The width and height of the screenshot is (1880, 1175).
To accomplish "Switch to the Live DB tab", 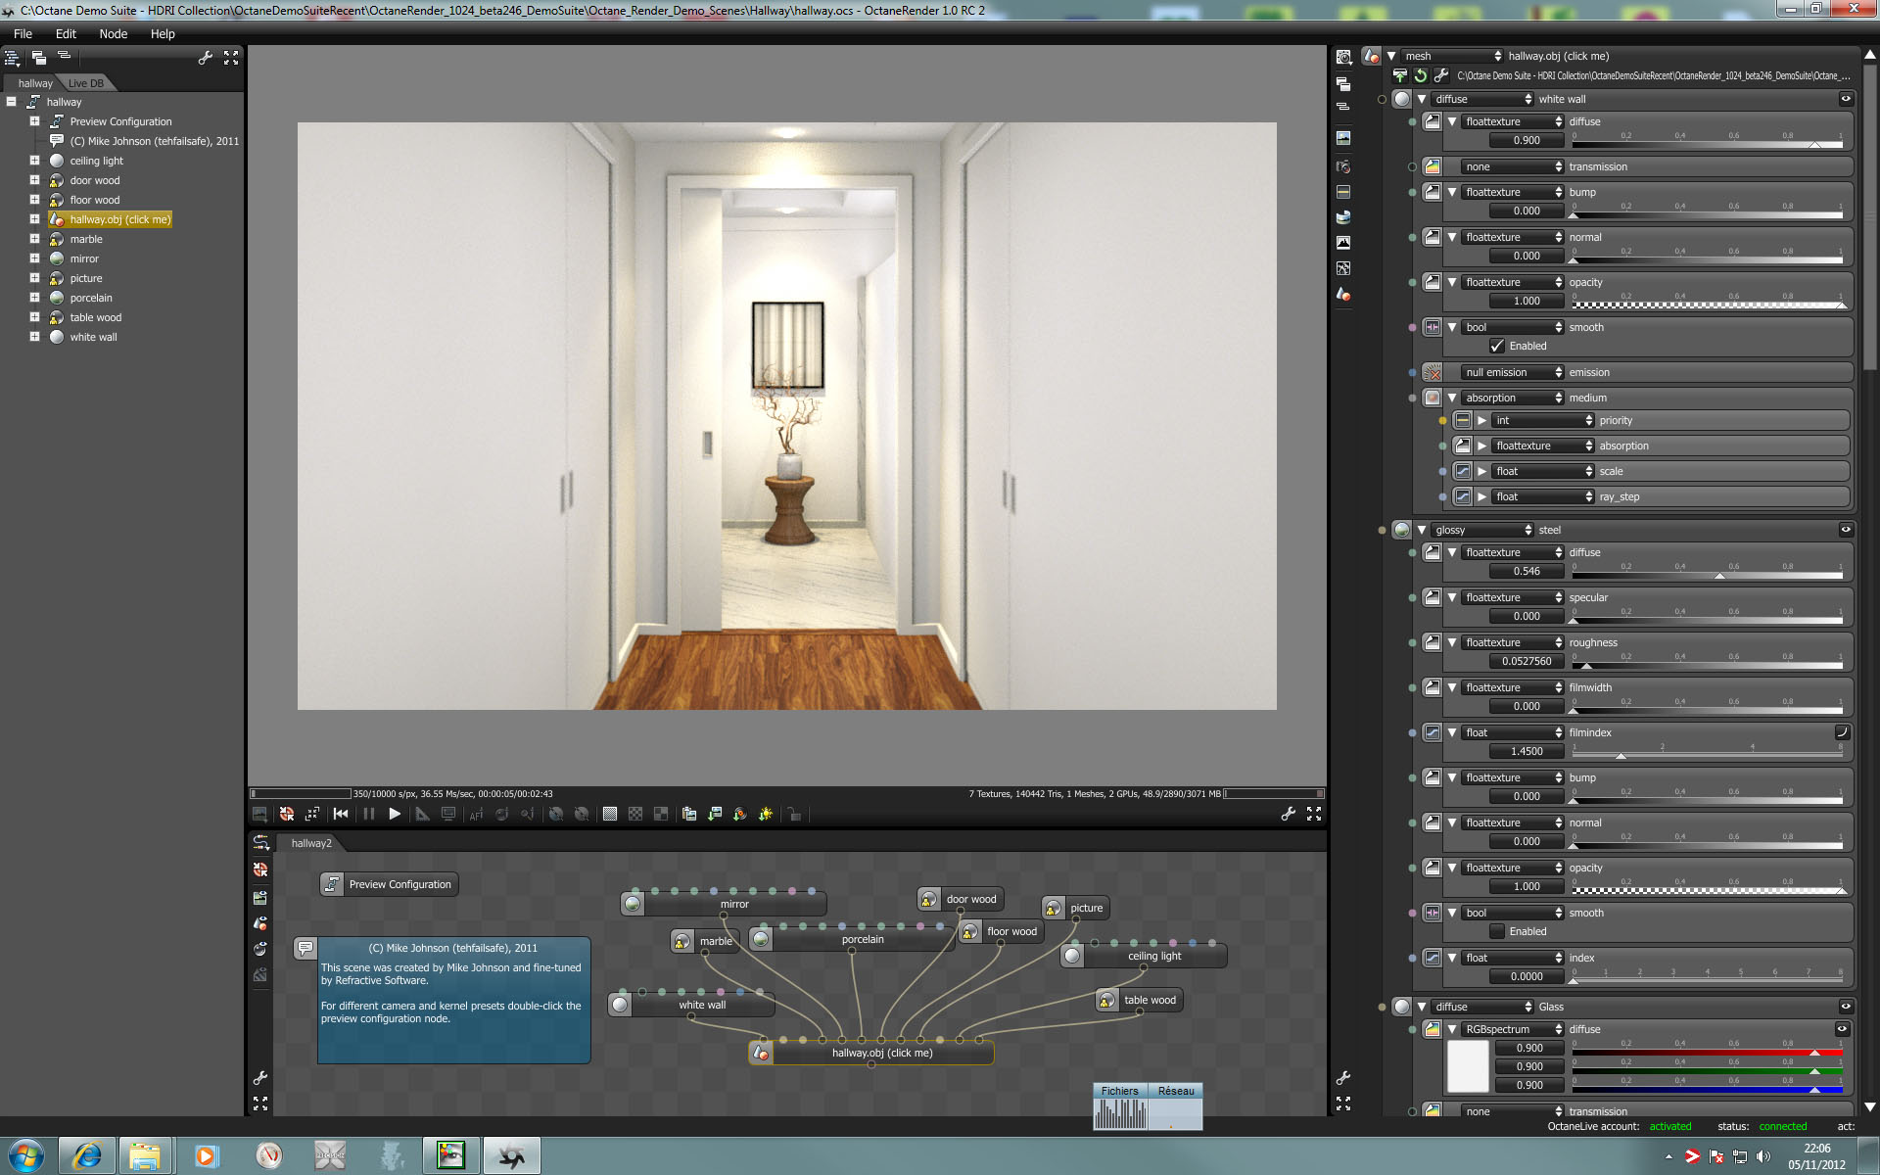I will [x=86, y=83].
